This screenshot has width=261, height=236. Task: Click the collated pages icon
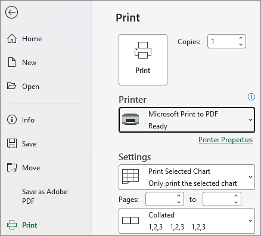(x=130, y=220)
